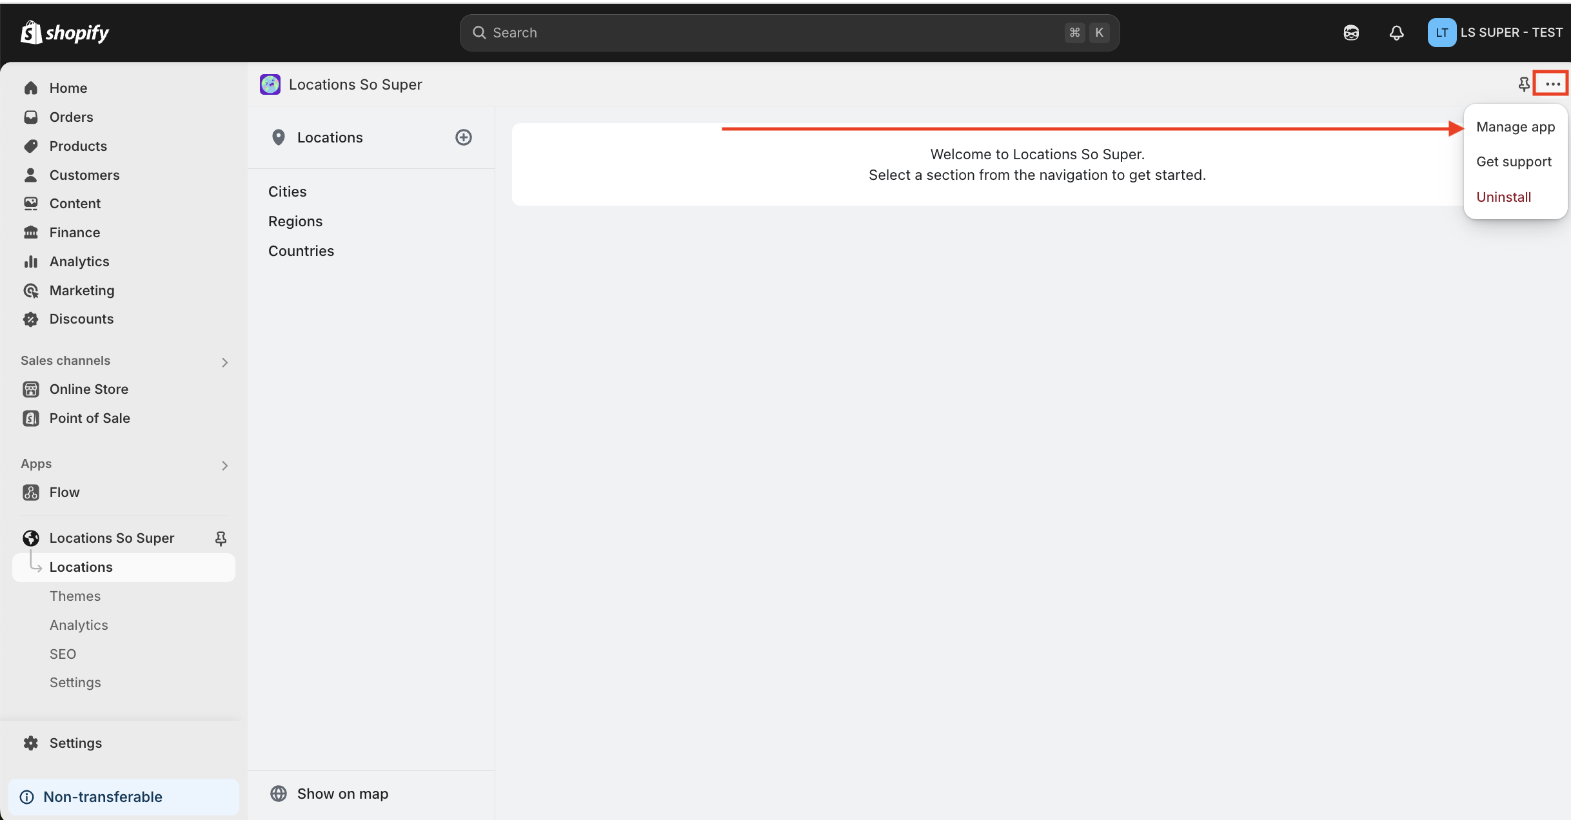Open LS SUPER - TEST account menu

1495,33
